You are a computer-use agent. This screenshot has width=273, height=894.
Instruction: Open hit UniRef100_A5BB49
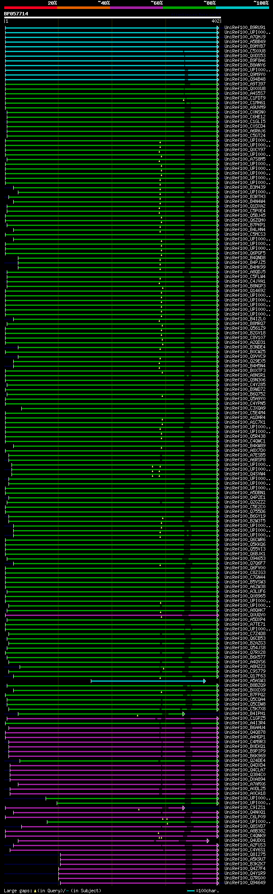pos(245,42)
